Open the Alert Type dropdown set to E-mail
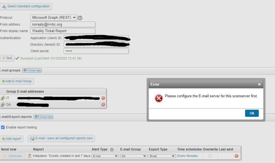The width and height of the screenshot is (275, 163). (x=105, y=156)
